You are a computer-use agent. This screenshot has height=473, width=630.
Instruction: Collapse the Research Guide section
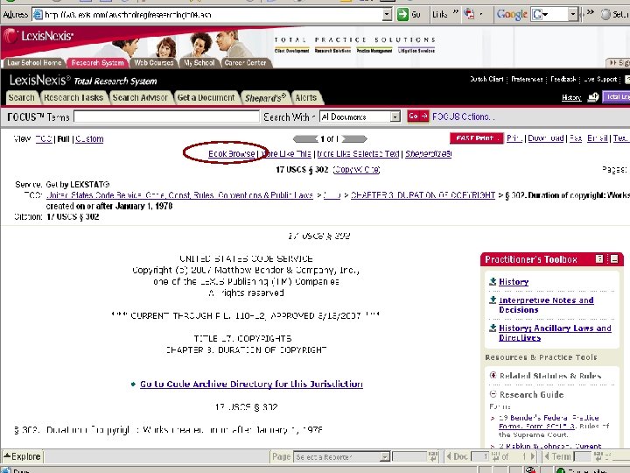tap(493, 394)
